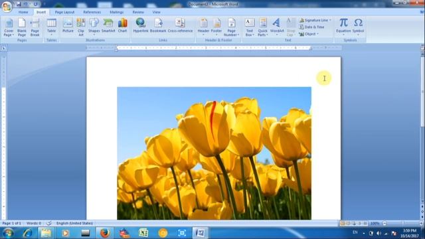Open Windows Explorer folder from taskbar

point(46,233)
